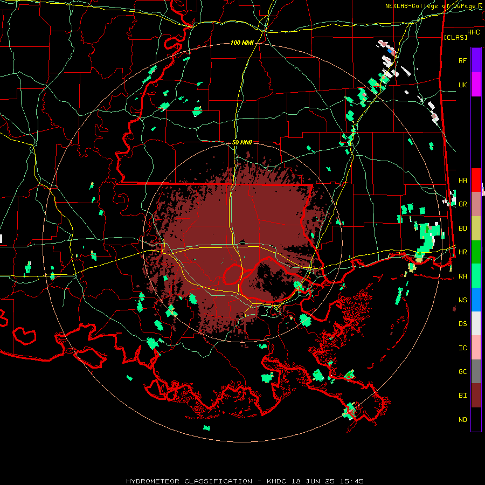Click the BD legend label
The width and height of the screenshot is (485, 485).
point(463,228)
